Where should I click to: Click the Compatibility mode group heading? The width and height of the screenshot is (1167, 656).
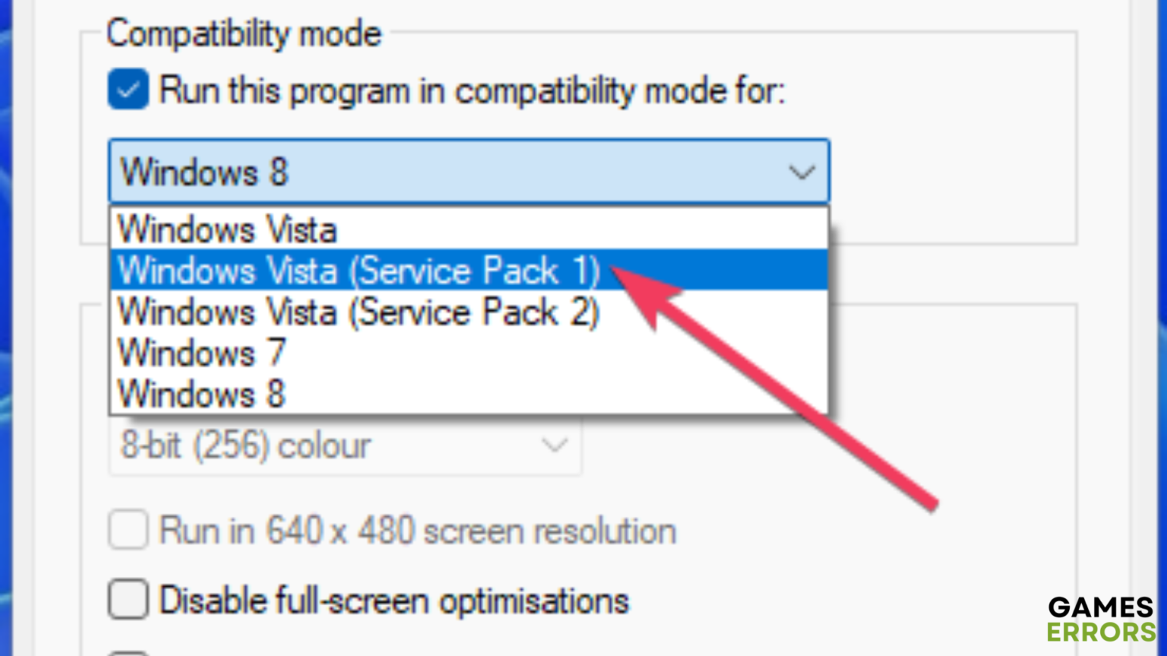coord(243,34)
